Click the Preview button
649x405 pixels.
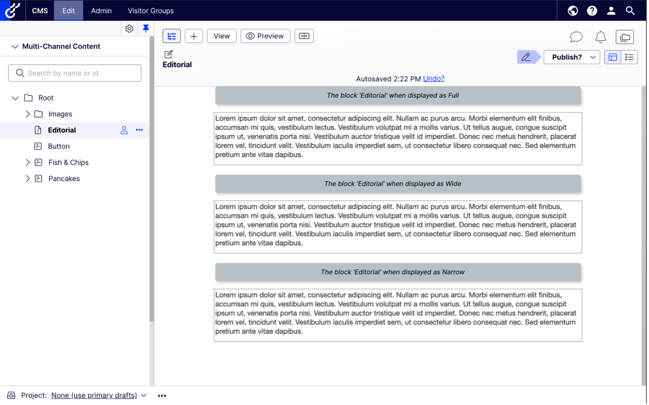265,36
